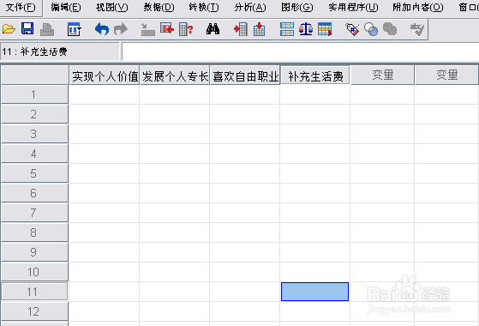The height and width of the screenshot is (326, 479).
Task: Select the 实现个人价值 column header
Action: tap(105, 75)
